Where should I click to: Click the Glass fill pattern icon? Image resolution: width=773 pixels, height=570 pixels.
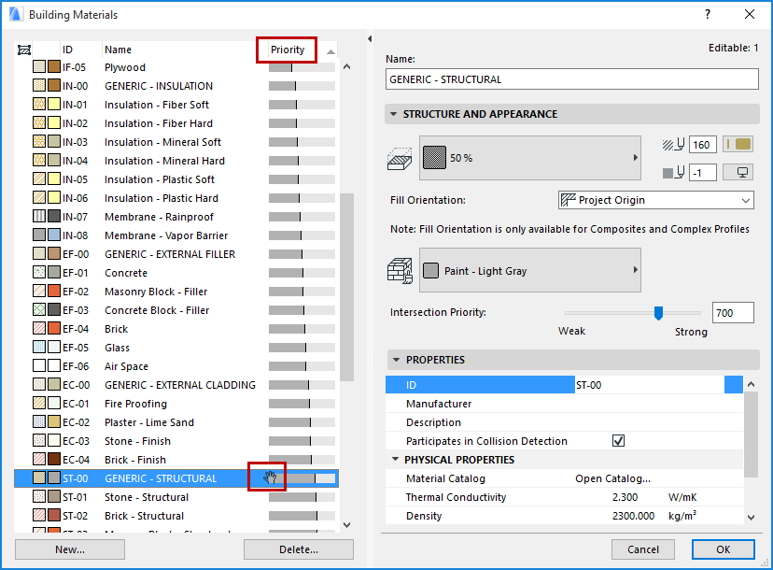(x=39, y=348)
